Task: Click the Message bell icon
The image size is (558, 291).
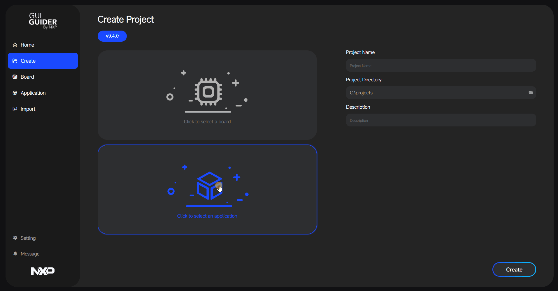Action: 15,253
